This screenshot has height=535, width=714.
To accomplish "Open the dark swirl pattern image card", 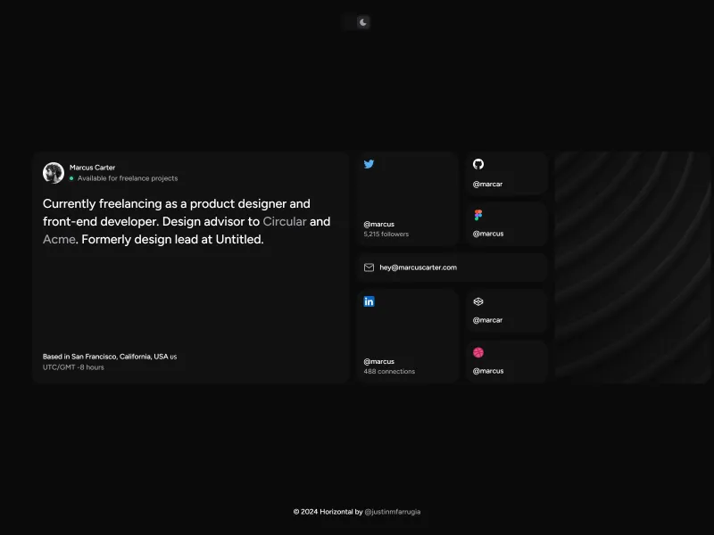I will [633, 267].
